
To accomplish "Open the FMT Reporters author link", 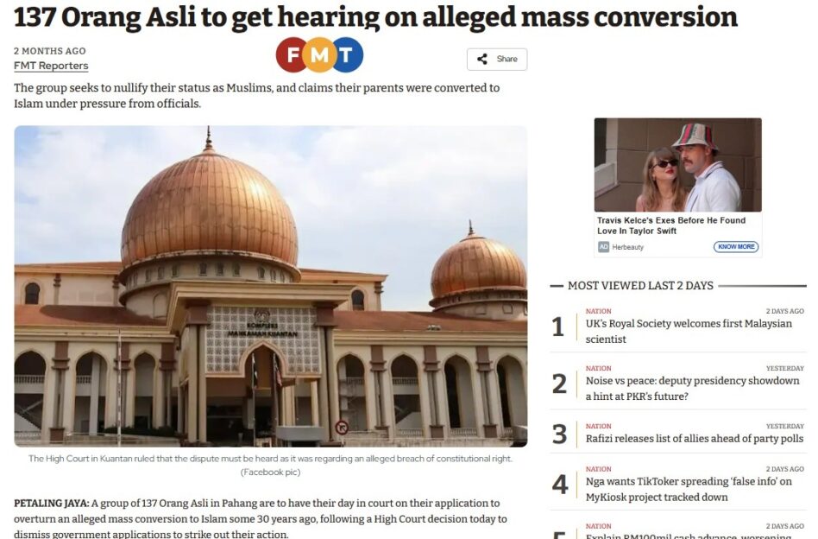I will [51, 66].
